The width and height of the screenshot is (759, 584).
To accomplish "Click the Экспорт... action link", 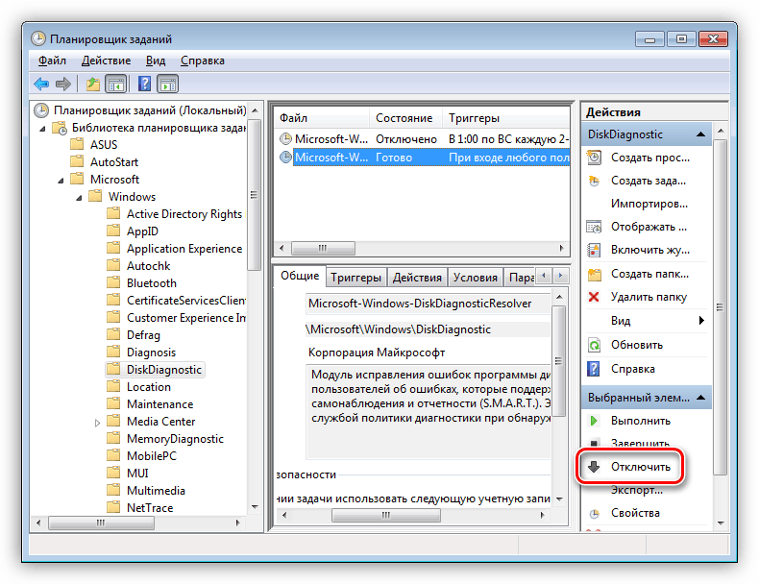I will [x=637, y=490].
